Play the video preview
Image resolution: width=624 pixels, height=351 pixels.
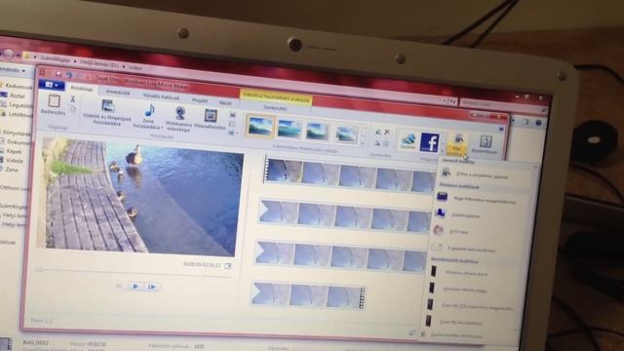tap(136, 286)
